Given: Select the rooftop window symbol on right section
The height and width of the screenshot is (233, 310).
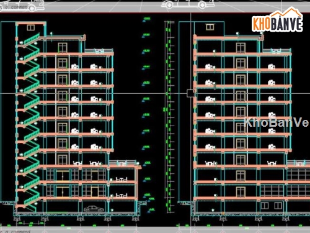Looking at the screenshot, I should [x=210, y=27].
